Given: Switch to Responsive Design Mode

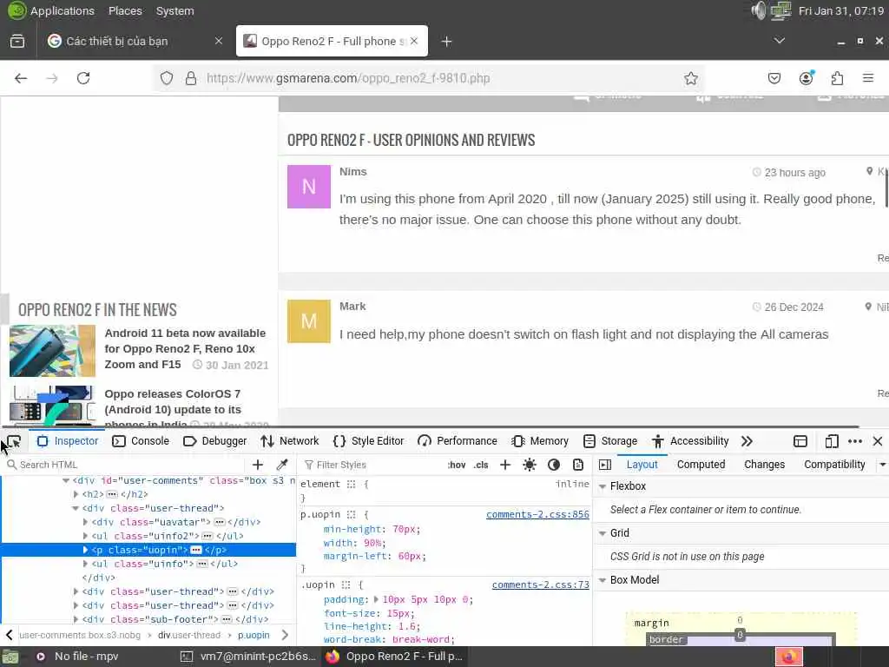Looking at the screenshot, I should click(x=832, y=441).
